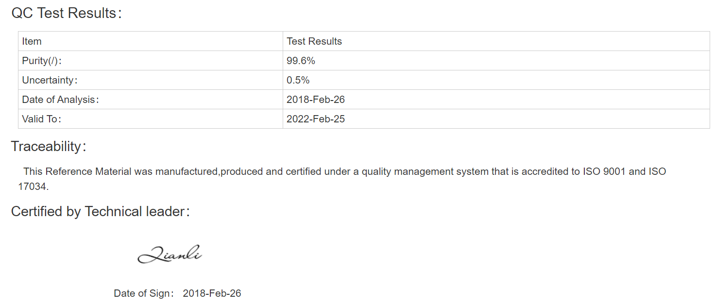Click the 2018-Feb-26 signing date

212,293
